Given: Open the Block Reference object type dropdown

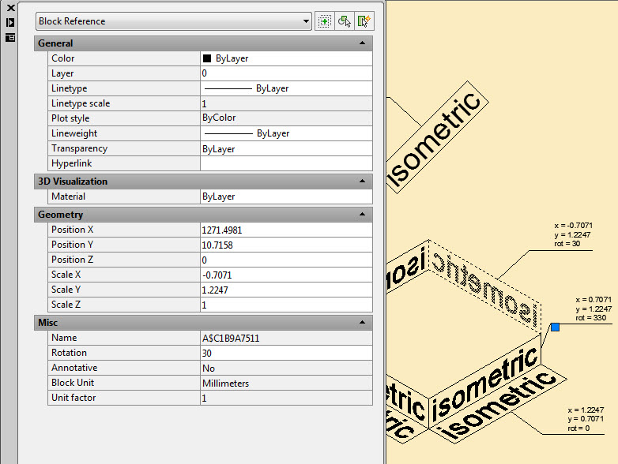Looking at the screenshot, I should [x=174, y=21].
